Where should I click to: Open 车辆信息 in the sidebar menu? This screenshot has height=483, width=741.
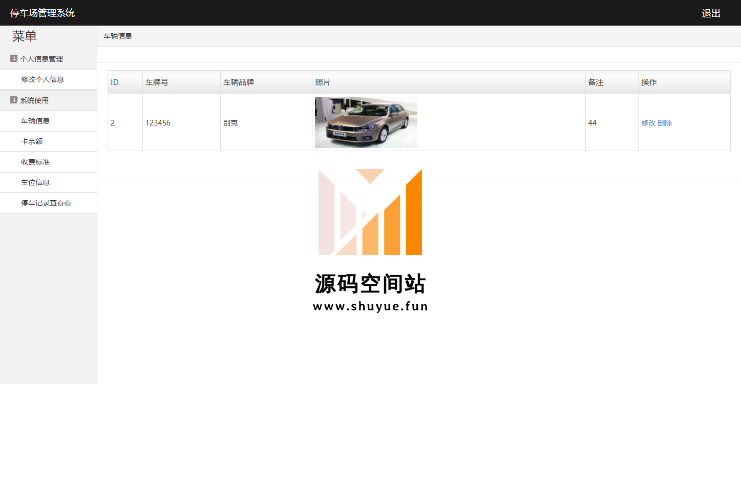coord(48,121)
